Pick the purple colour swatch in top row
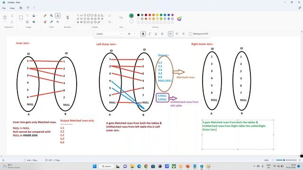The height and width of the screenshot is (170, 303). point(172,15)
